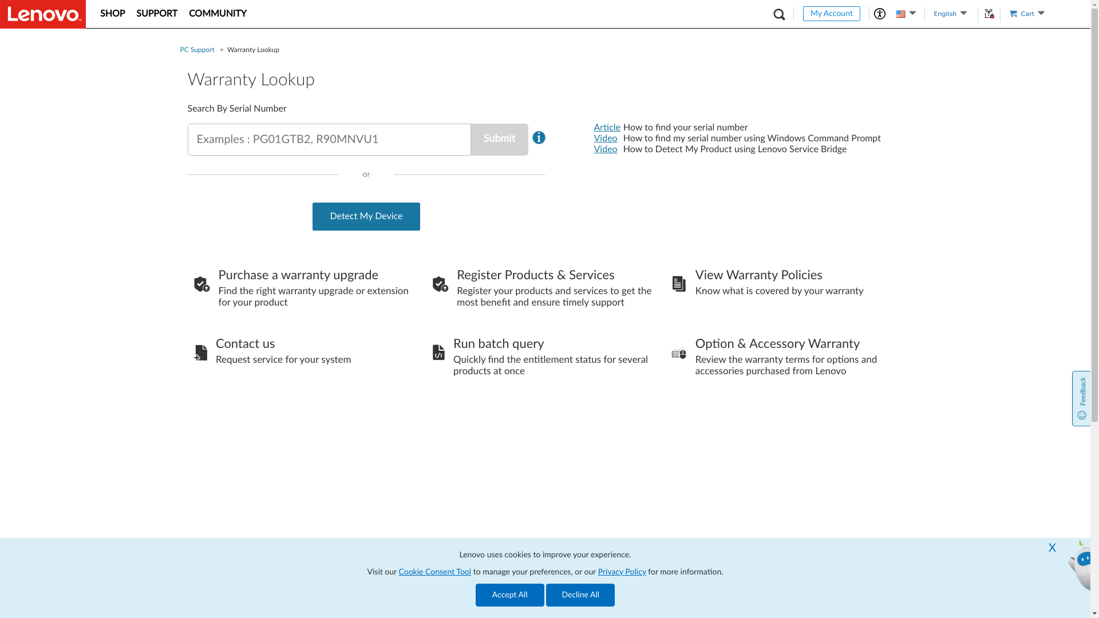The height and width of the screenshot is (618, 1099).
Task: Open the rewards badge icon in header
Action: point(989,14)
